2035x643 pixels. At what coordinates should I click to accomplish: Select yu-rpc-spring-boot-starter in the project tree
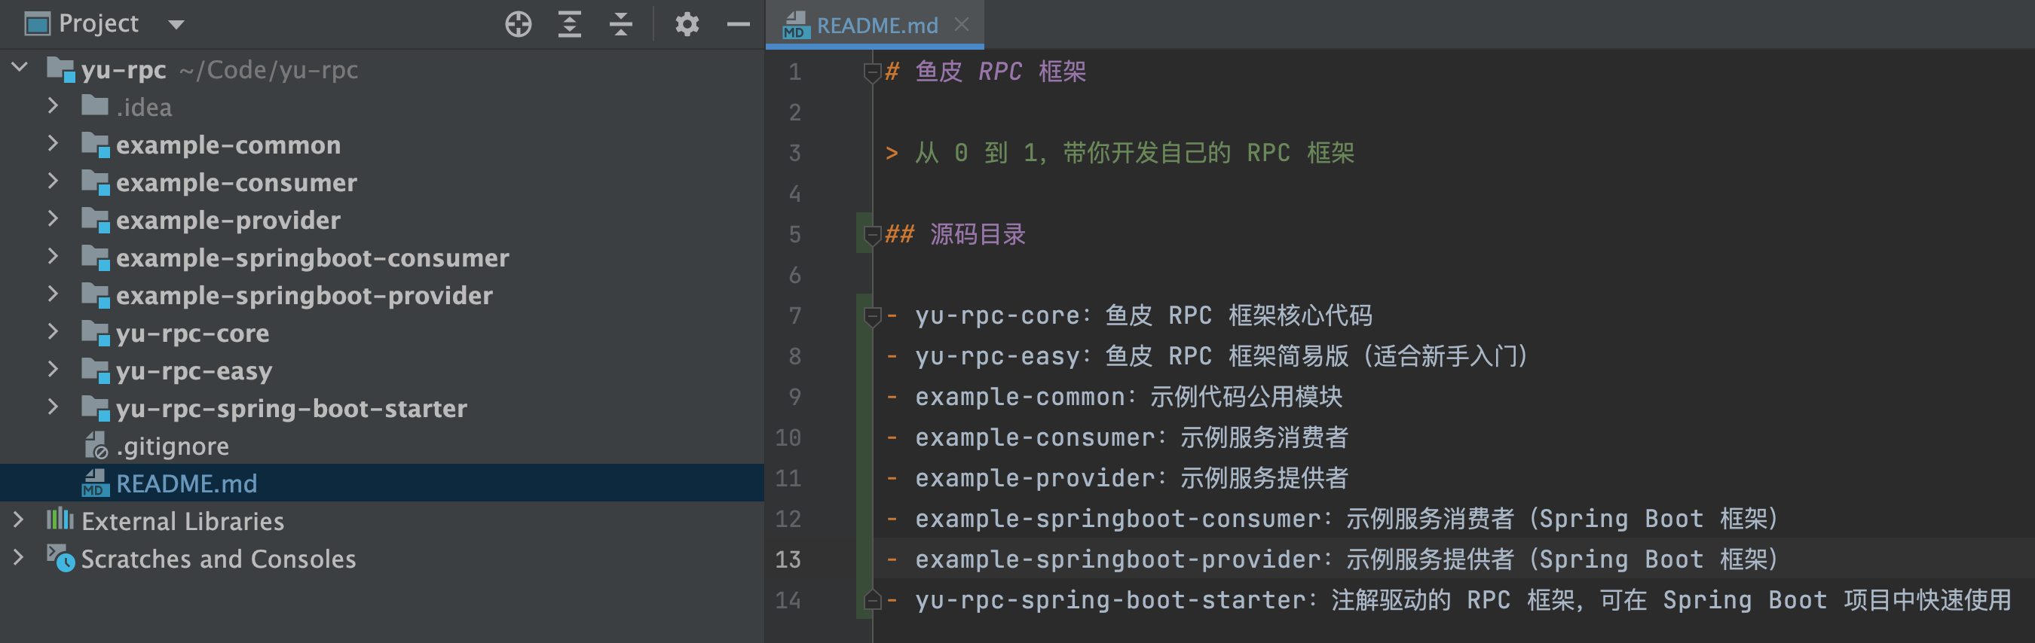point(291,408)
